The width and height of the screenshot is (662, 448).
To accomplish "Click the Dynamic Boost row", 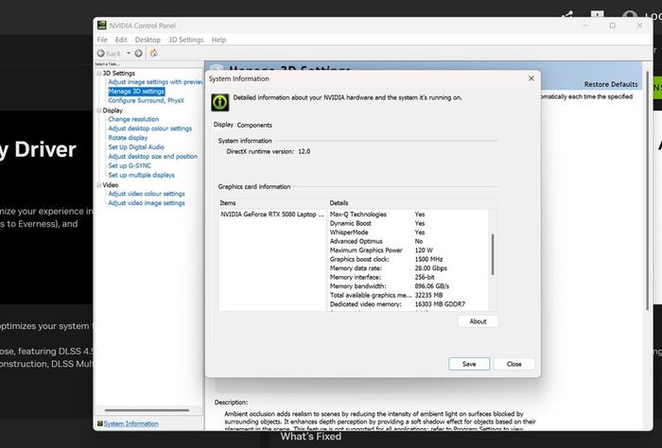I will point(409,224).
